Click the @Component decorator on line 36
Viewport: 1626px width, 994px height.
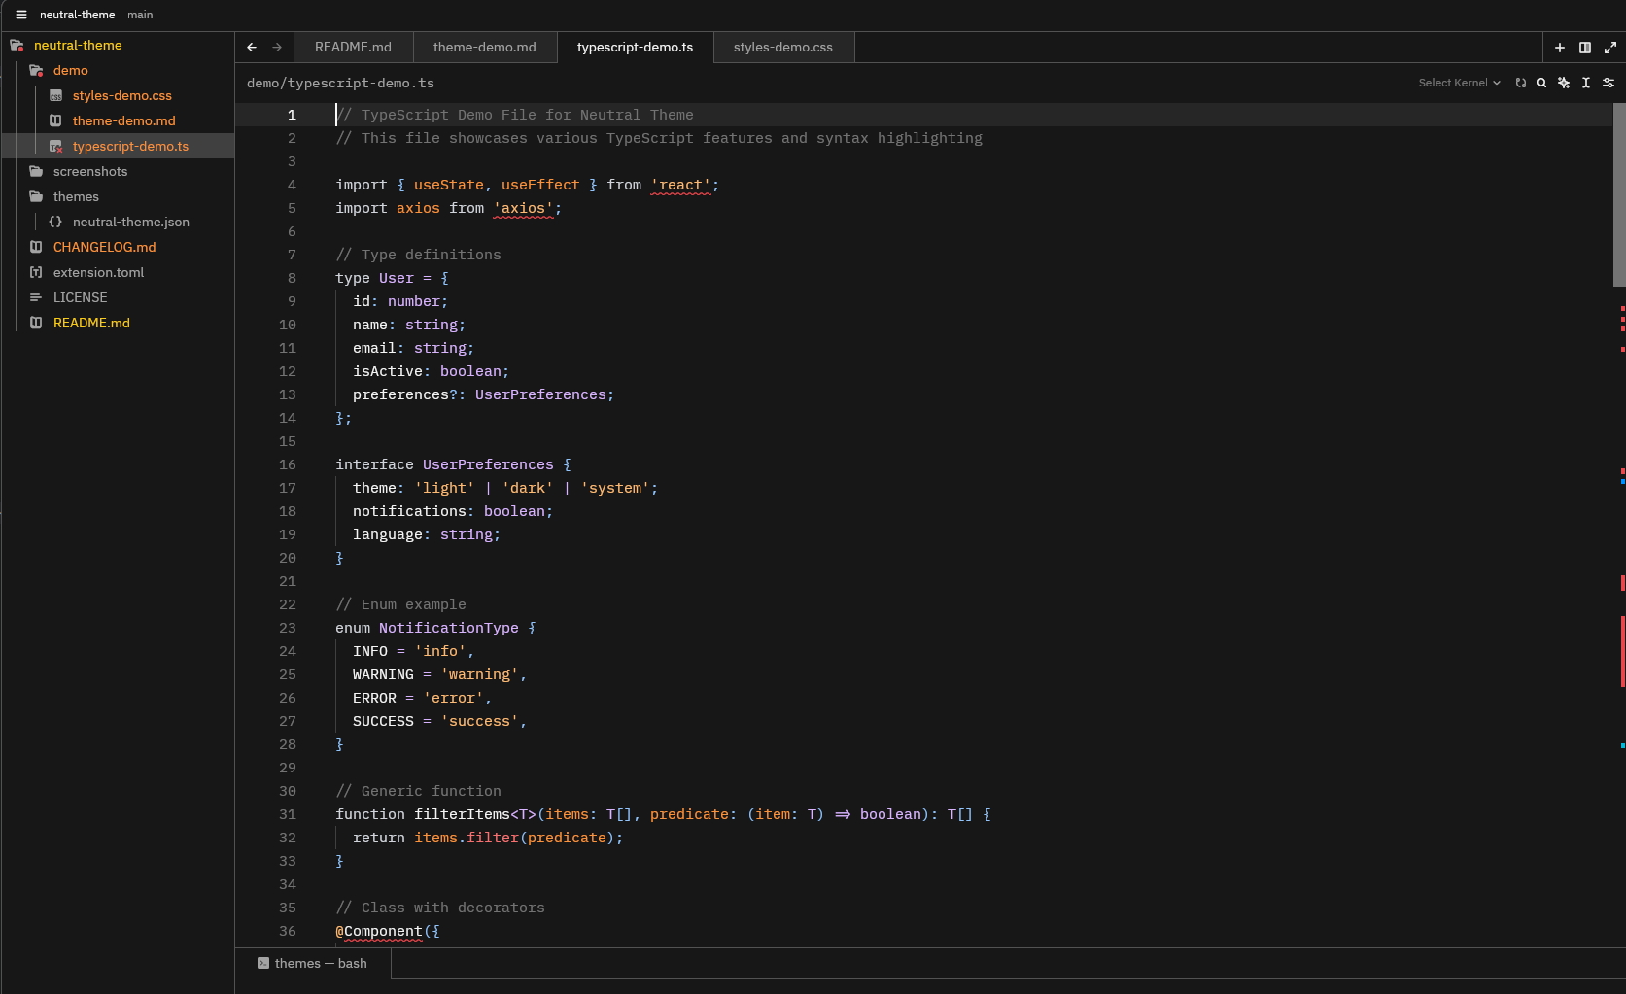[x=379, y=931]
